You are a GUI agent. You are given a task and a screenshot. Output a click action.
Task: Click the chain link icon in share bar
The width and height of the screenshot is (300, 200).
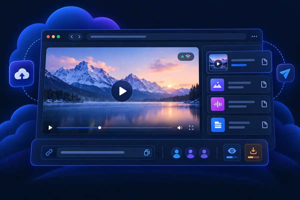click(x=49, y=152)
